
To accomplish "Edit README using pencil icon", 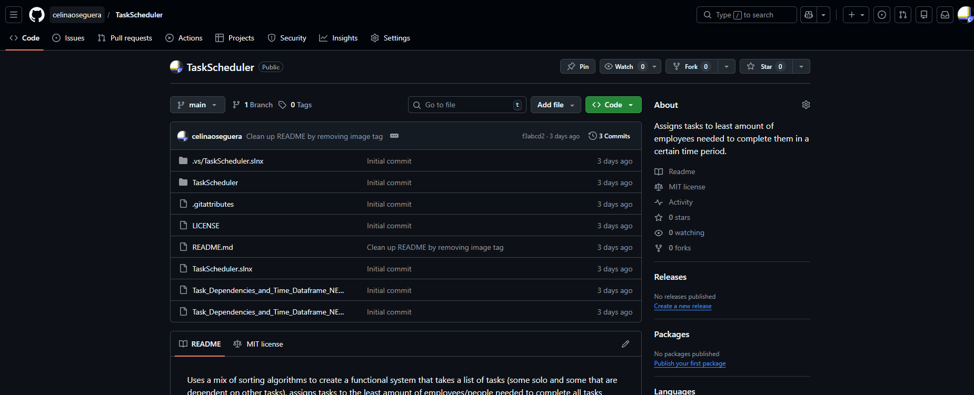I will coord(625,344).
